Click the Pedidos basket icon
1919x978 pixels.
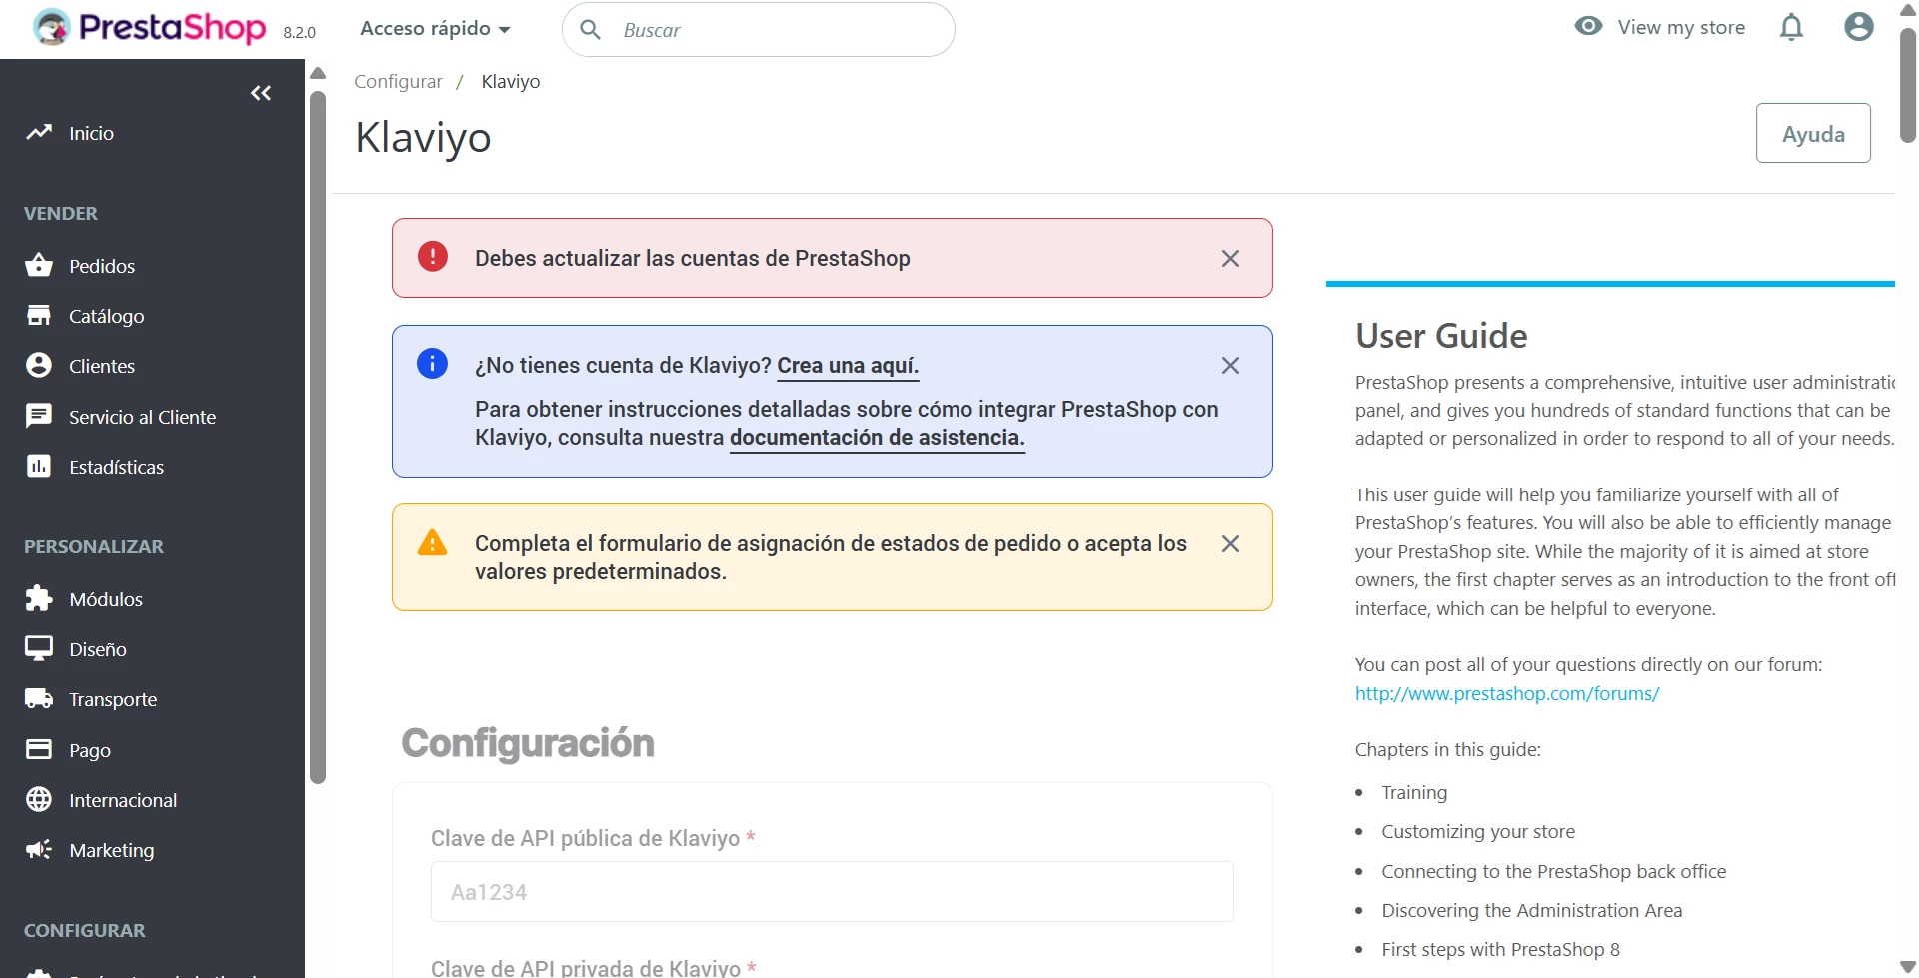tap(39, 265)
